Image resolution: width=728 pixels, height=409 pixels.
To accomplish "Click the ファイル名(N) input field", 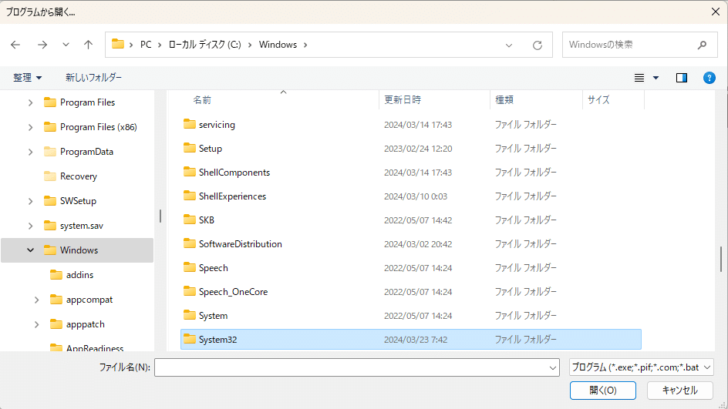I will point(351,367).
